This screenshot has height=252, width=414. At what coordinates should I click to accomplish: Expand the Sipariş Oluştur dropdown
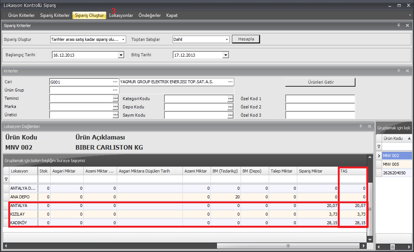tap(123, 39)
